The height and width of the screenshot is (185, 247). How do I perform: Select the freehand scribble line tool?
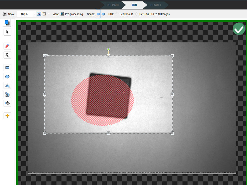(7, 55)
